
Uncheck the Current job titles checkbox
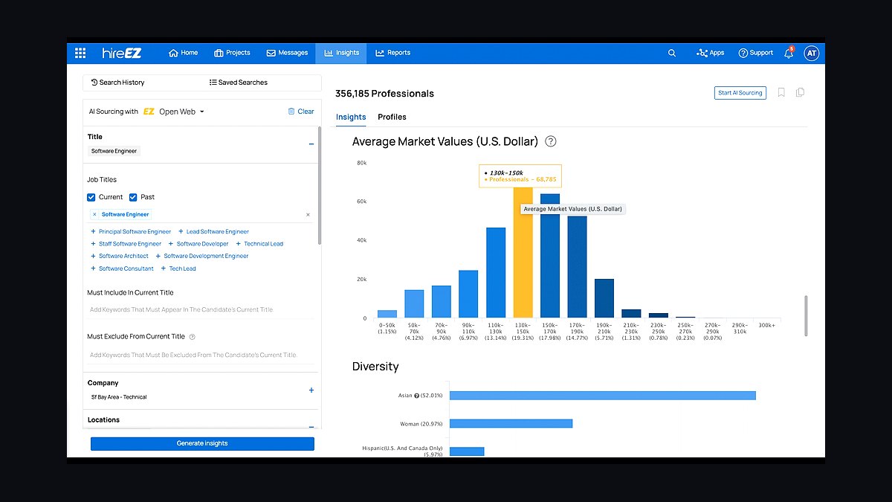coord(91,197)
